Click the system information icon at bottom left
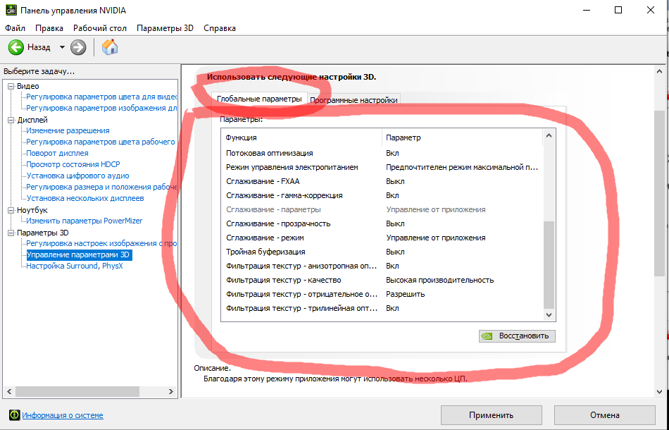This screenshot has width=669, height=430. (x=15, y=415)
